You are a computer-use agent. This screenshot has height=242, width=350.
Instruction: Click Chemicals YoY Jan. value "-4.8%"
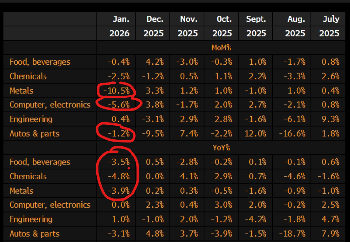click(x=119, y=176)
